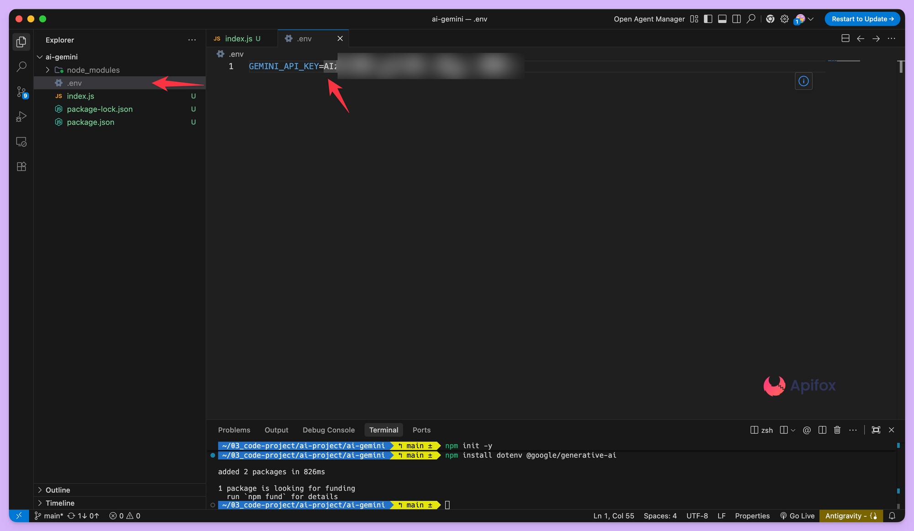Click the notifications bell in status bar
Viewport: 914px width, 531px height.
click(x=892, y=516)
